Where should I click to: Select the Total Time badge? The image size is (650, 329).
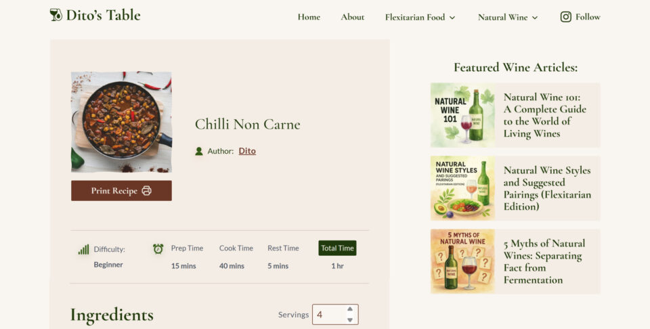(x=337, y=248)
